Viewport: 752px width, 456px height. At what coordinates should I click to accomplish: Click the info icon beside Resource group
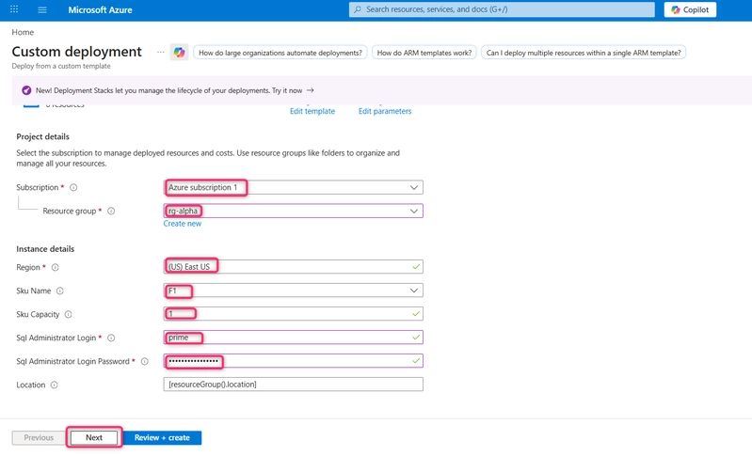point(111,211)
